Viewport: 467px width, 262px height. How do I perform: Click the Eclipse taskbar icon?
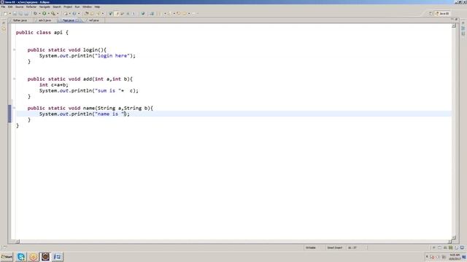[x=45, y=257]
